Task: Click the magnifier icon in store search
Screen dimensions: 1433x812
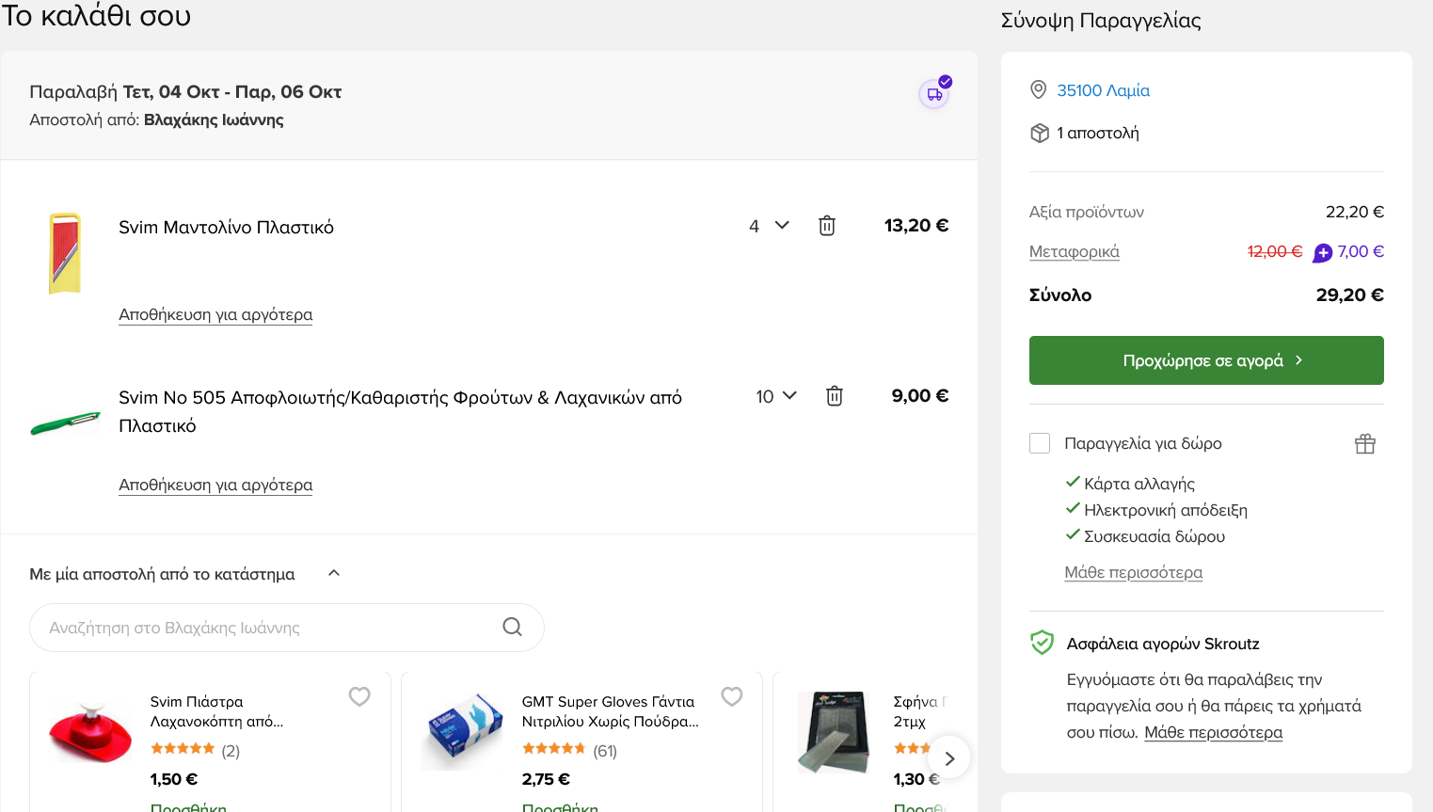Action: (x=513, y=627)
